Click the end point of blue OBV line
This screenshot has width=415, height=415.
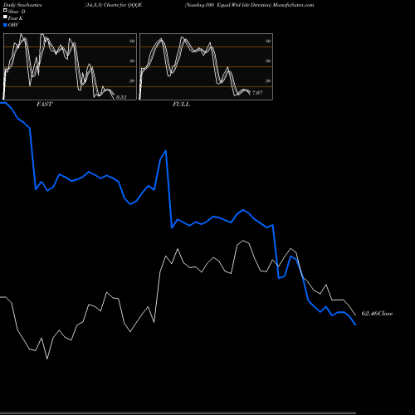pyautogui.click(x=355, y=325)
